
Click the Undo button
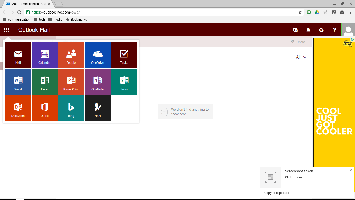298,42
